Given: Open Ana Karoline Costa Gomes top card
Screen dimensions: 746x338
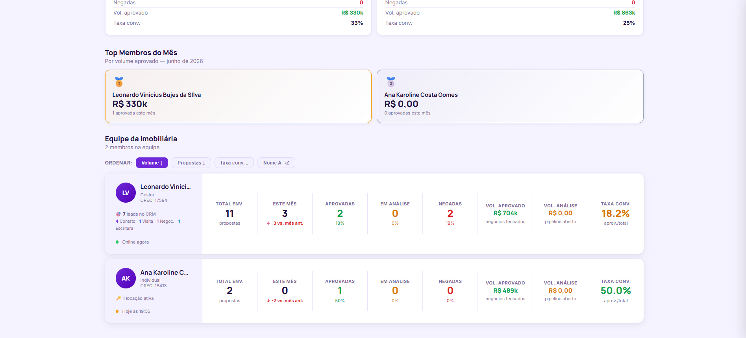Looking at the screenshot, I should tap(510, 96).
